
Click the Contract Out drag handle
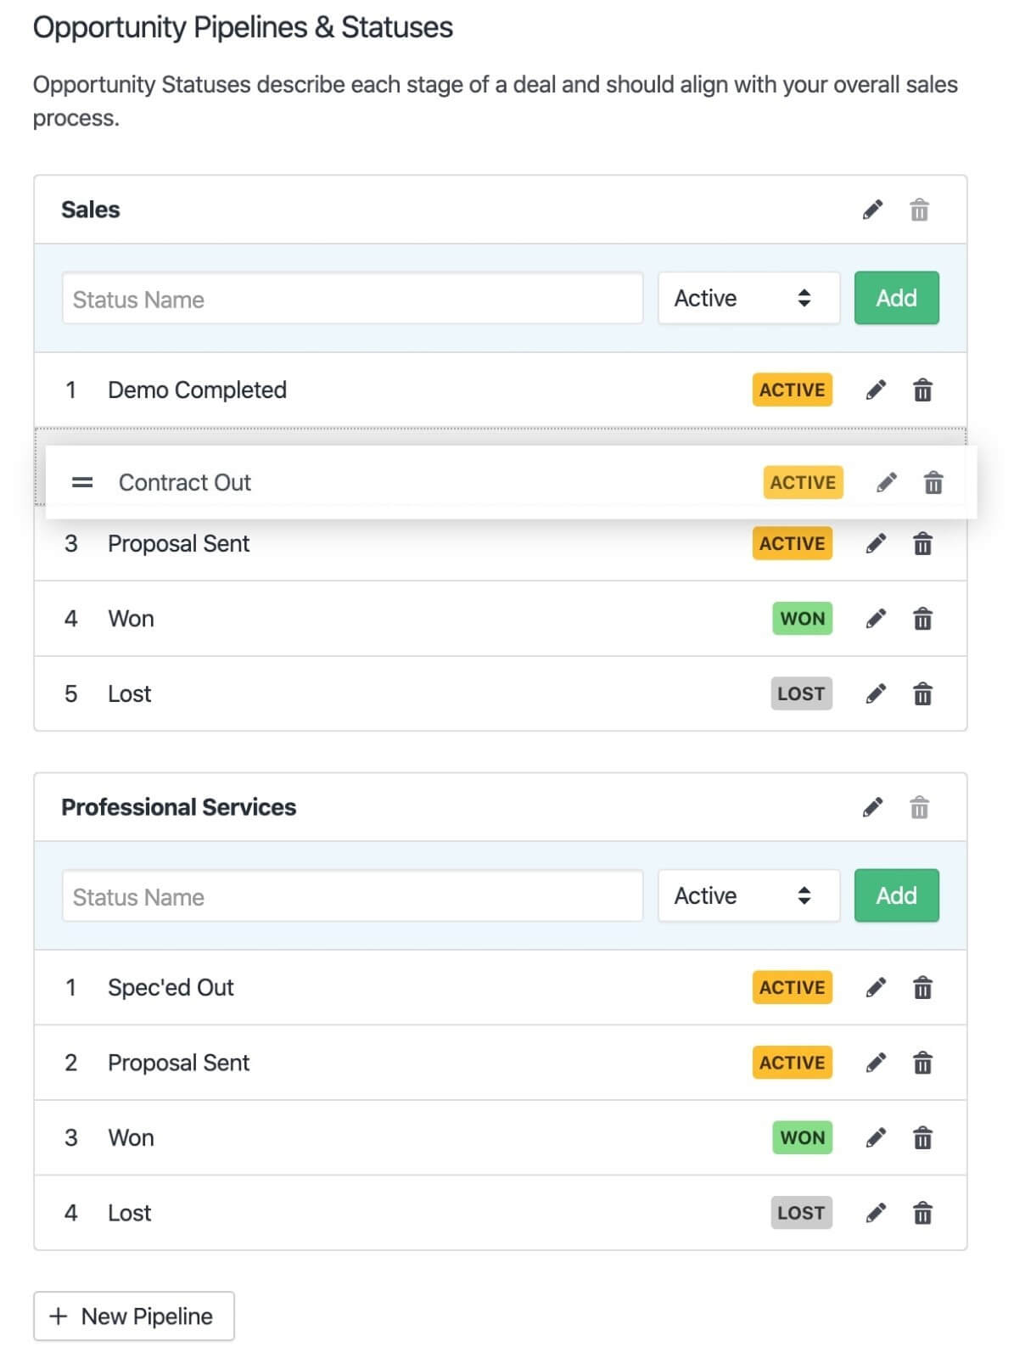pos(82,483)
